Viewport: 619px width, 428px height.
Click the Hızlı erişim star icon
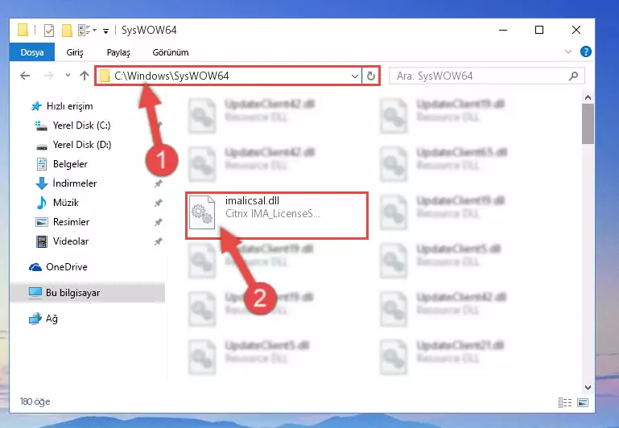point(36,106)
